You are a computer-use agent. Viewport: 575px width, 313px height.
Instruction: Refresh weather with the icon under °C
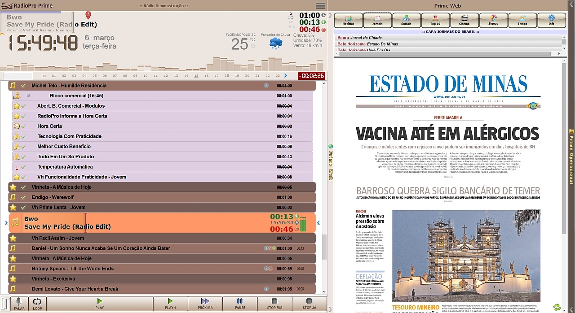click(x=253, y=46)
